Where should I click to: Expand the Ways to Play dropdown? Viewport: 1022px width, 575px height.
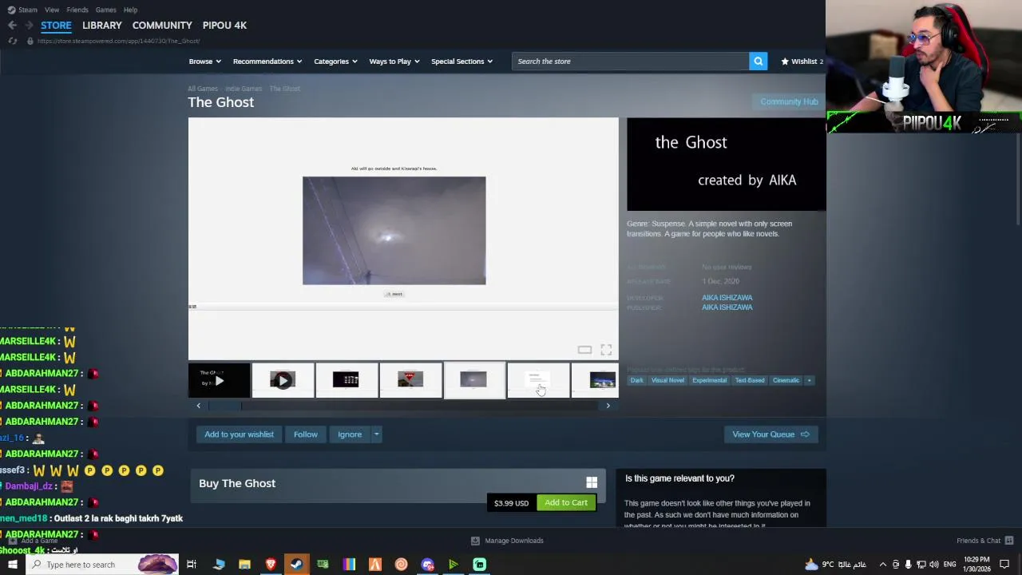(394, 61)
